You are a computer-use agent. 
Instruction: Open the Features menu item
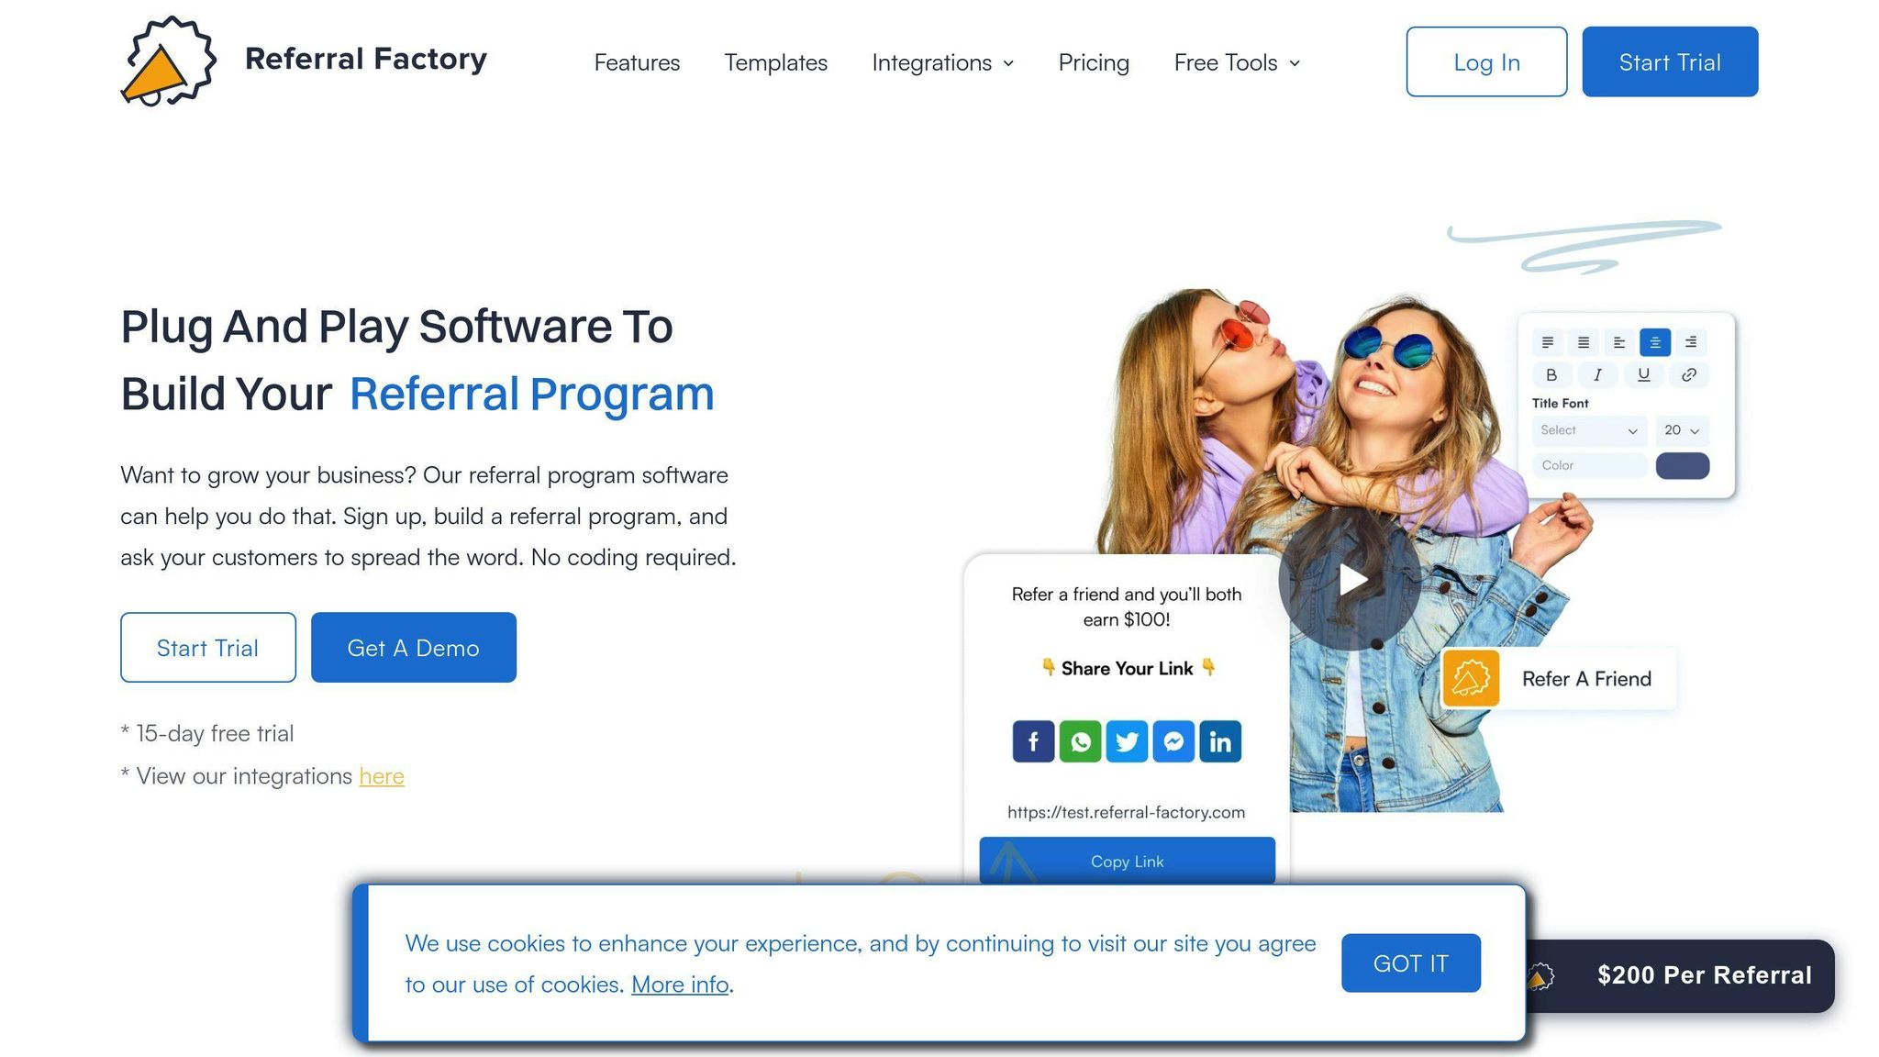(x=637, y=62)
